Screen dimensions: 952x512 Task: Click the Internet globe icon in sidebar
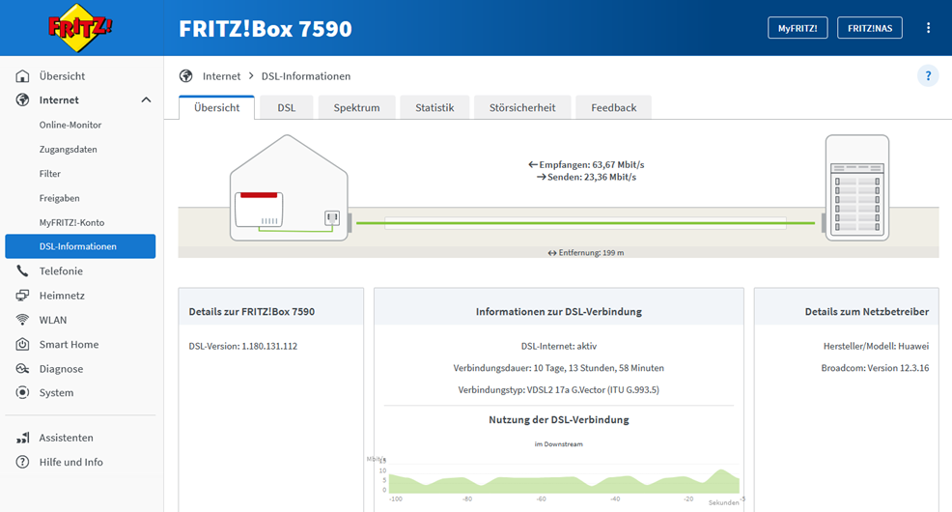tap(22, 100)
